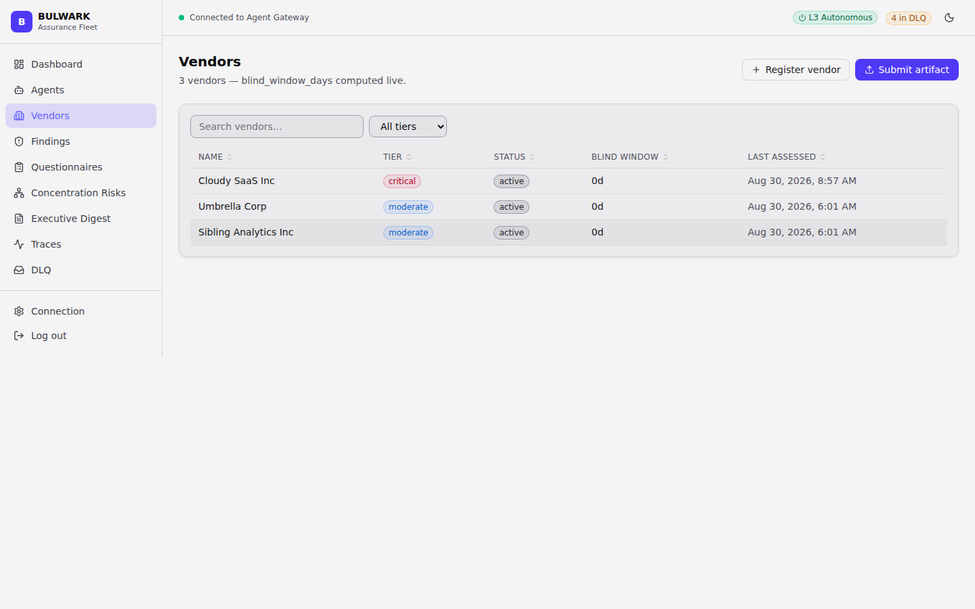Click the Connected to Agent Gateway status
The image size is (975, 609).
click(244, 18)
